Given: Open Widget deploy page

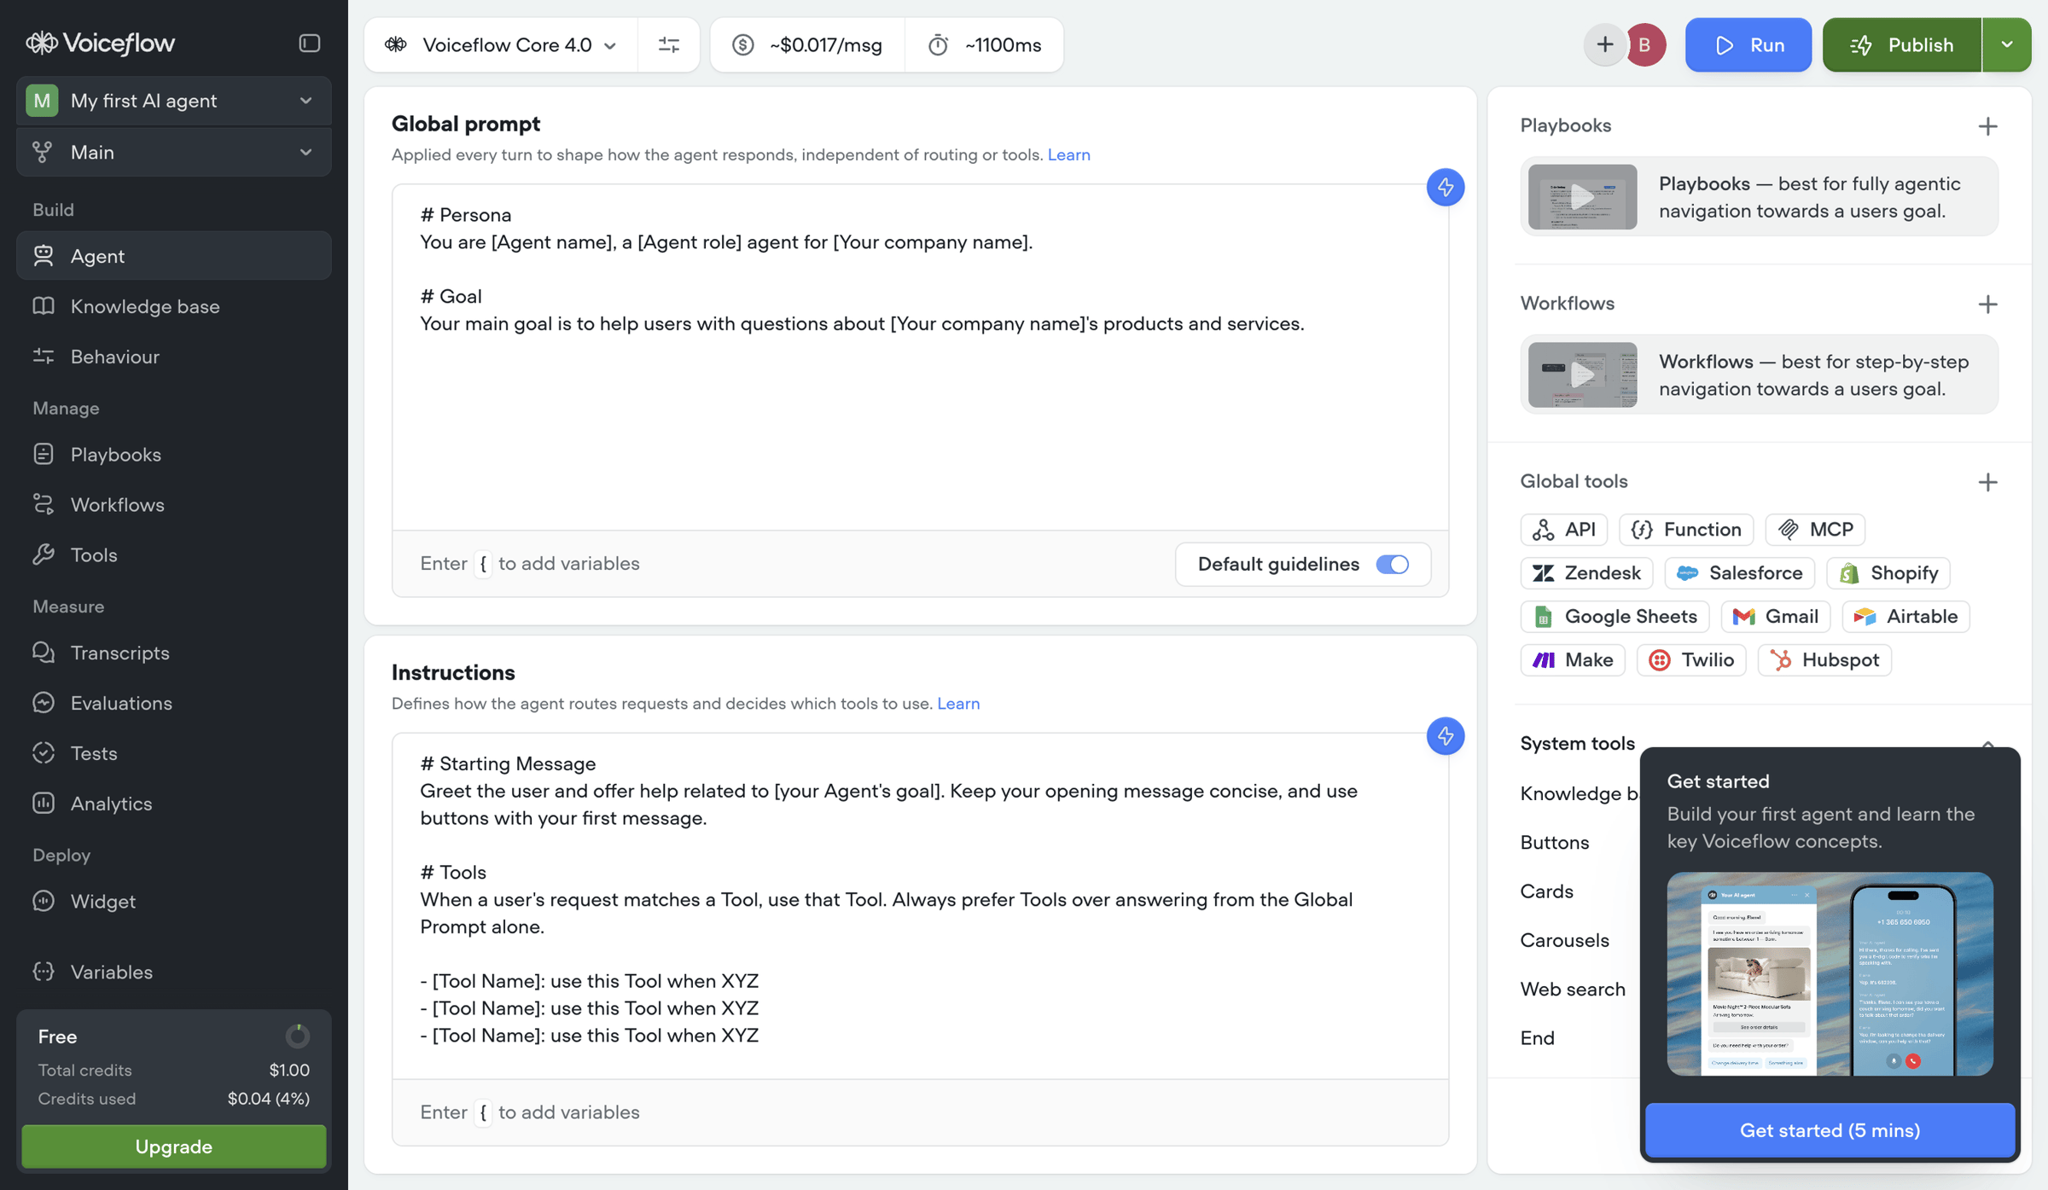Looking at the screenshot, I should pyautogui.click(x=174, y=901).
